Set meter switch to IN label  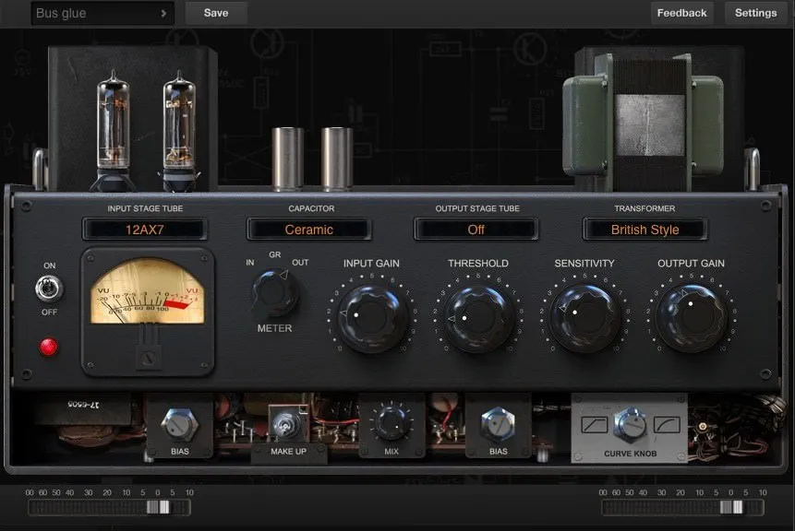250,262
